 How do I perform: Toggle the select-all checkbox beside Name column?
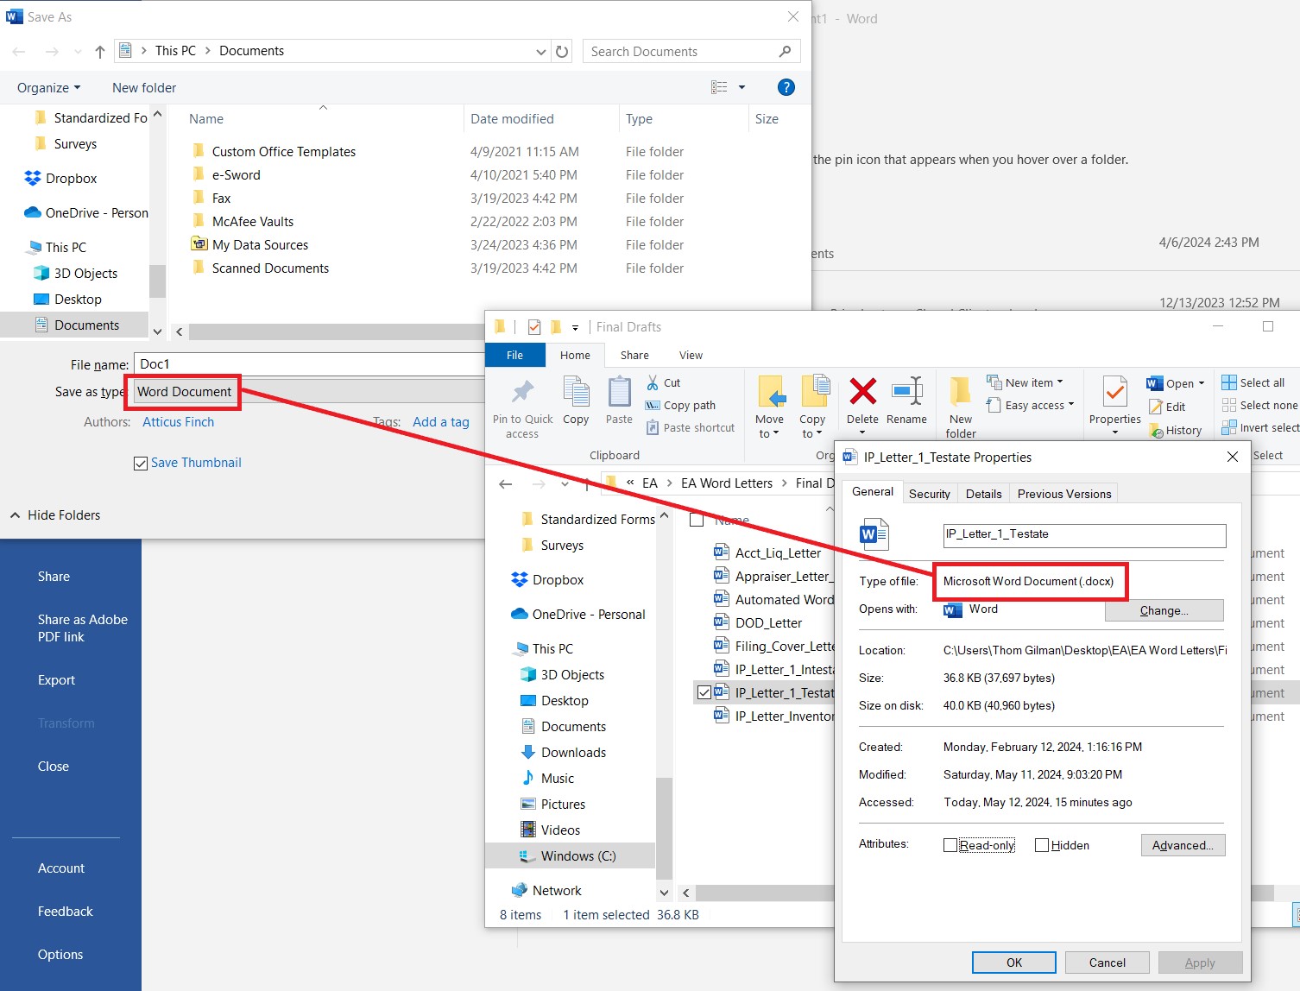point(697,520)
